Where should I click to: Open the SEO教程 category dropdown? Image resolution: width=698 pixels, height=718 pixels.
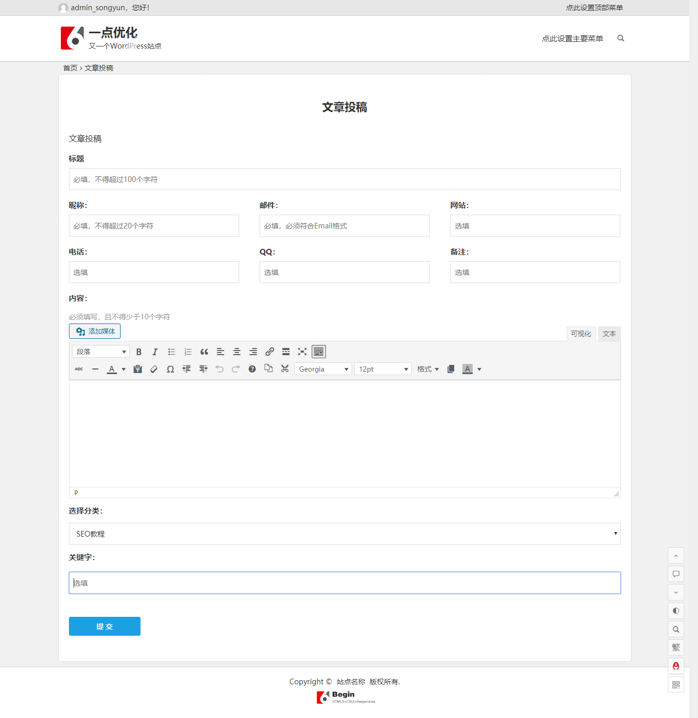pos(345,534)
